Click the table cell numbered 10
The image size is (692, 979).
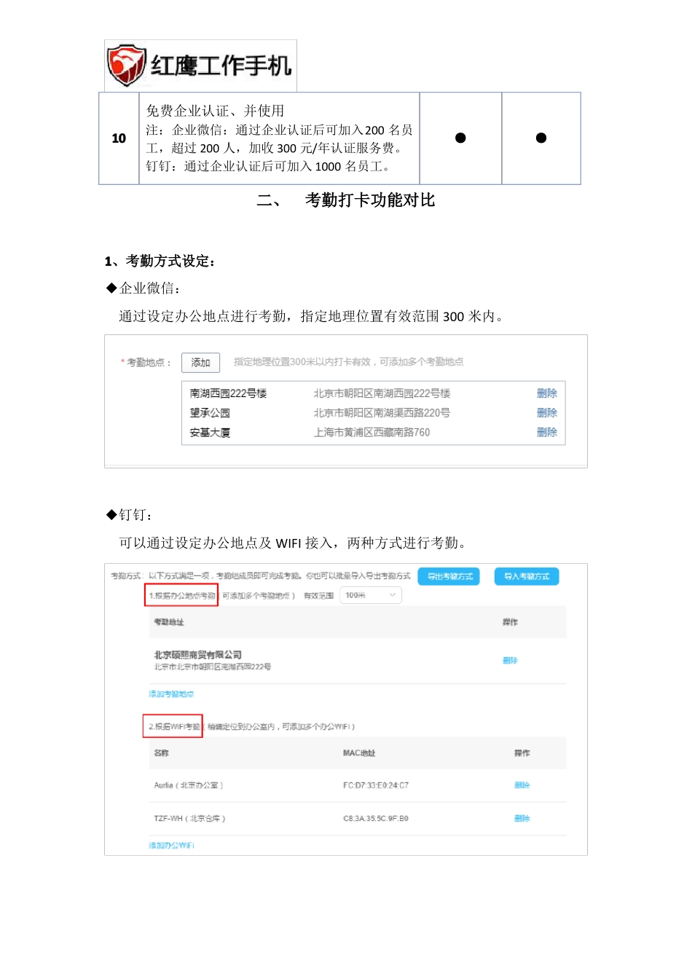[119, 138]
